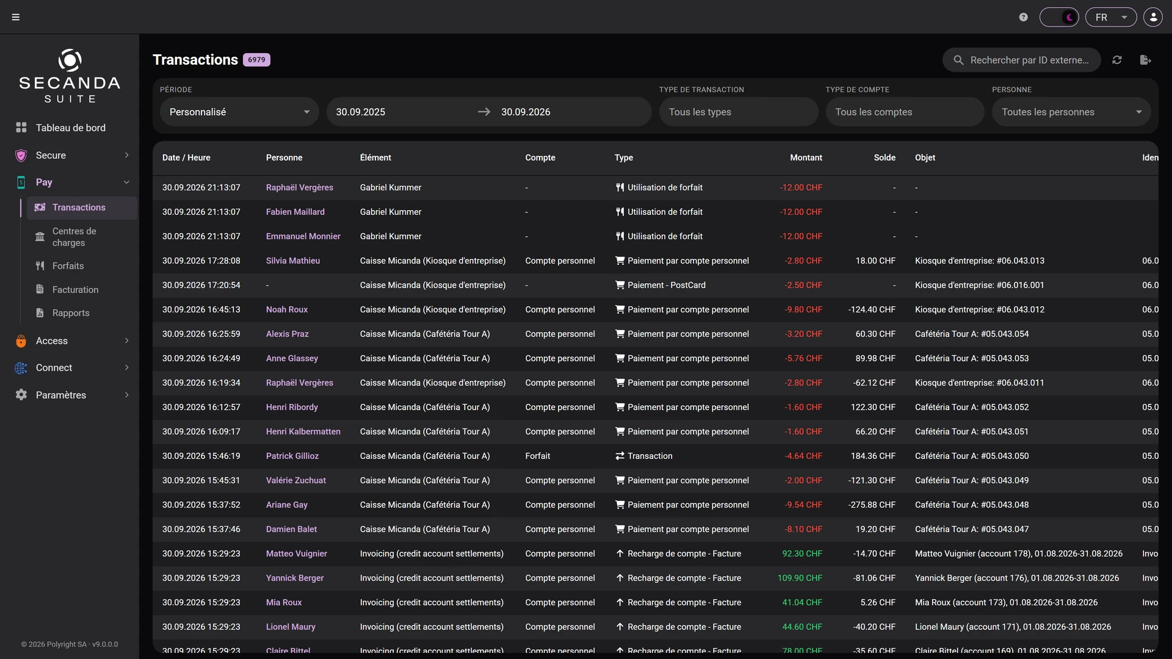Viewport: 1172px width, 659px height.
Task: Select Transactions in the sidebar
Action: (x=82, y=207)
